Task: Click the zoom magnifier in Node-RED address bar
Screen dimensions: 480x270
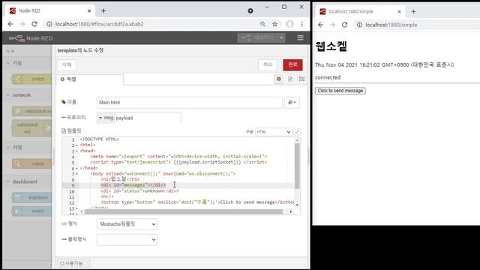Action: [262, 24]
